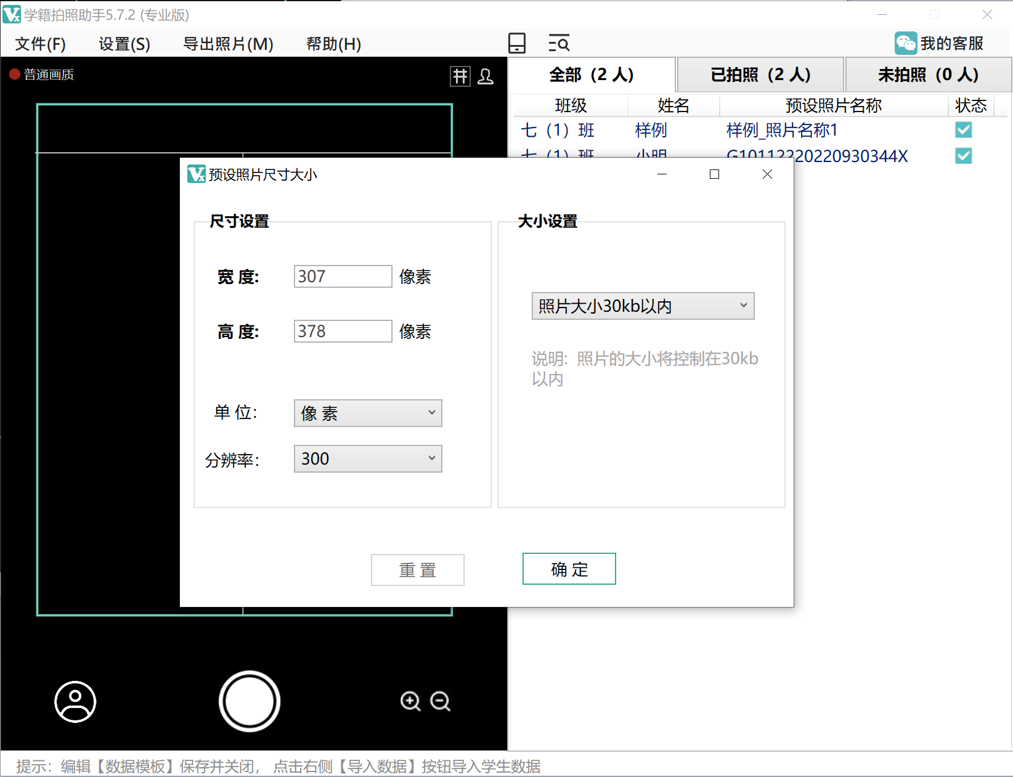This screenshot has height=777, width=1013.
Task: Click the grid overlay icon
Action: point(460,76)
